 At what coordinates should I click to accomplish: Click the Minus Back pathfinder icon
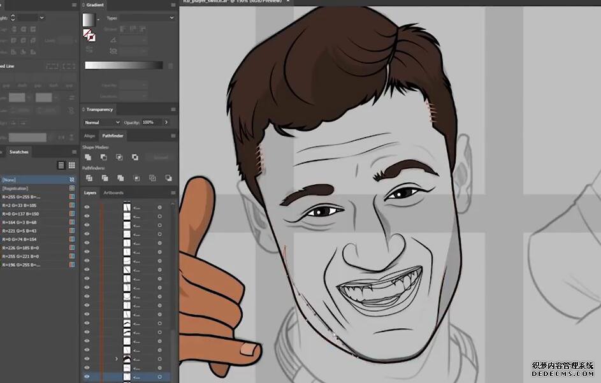pyautogui.click(x=168, y=178)
